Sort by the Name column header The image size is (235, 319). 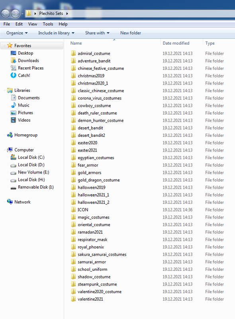coord(76,43)
